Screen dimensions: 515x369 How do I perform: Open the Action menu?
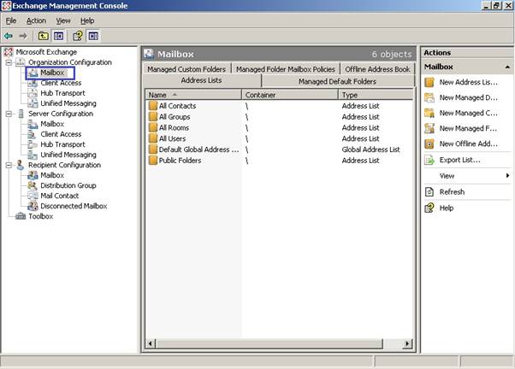click(36, 20)
